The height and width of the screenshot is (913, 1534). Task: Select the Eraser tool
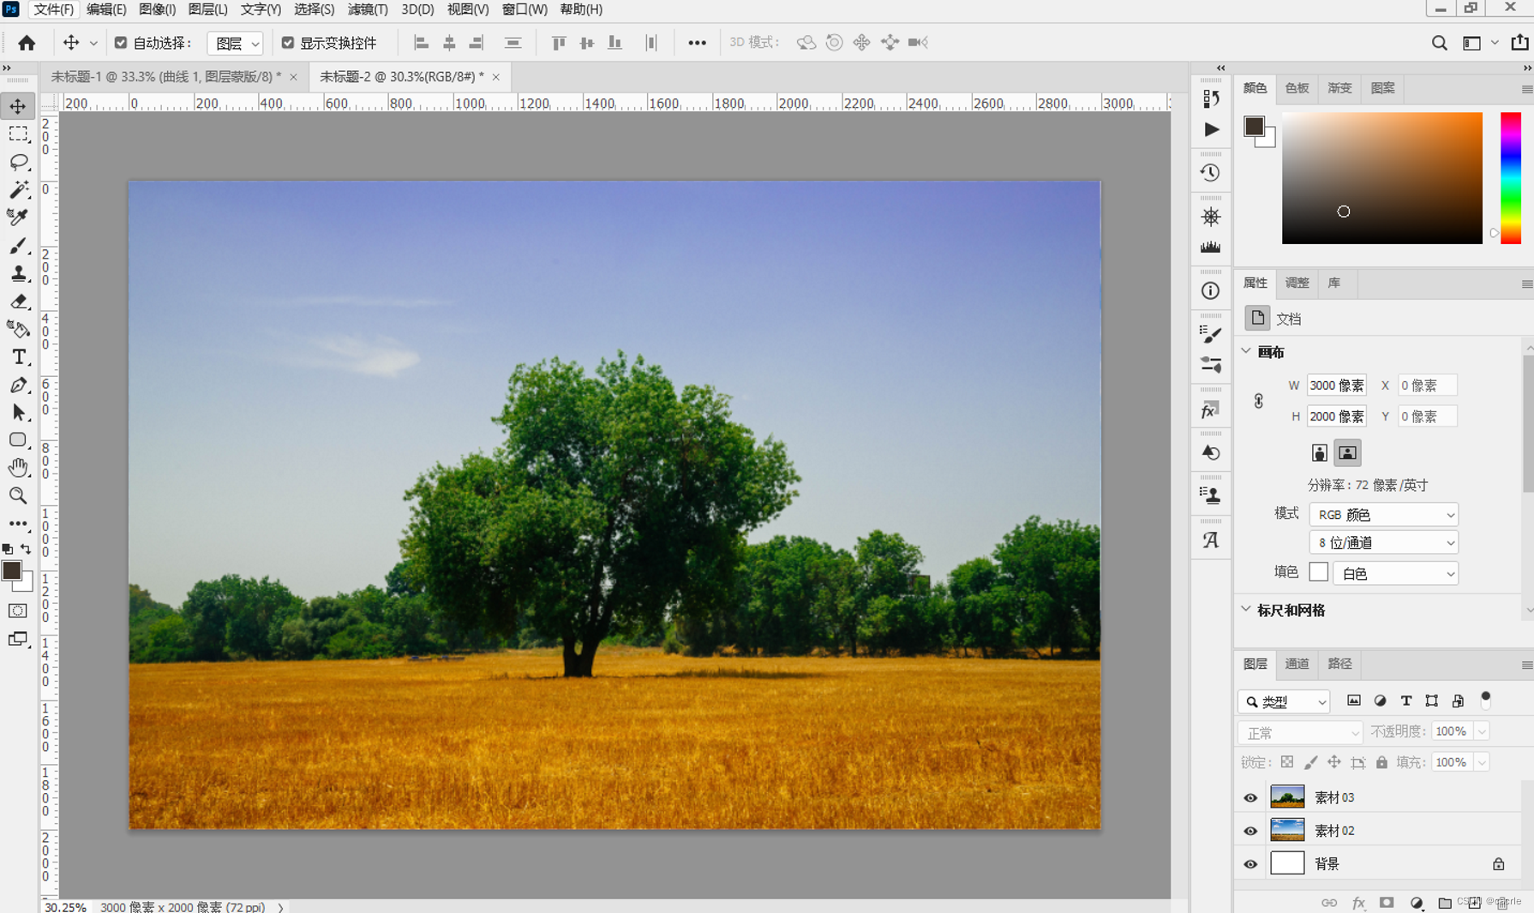tap(18, 301)
